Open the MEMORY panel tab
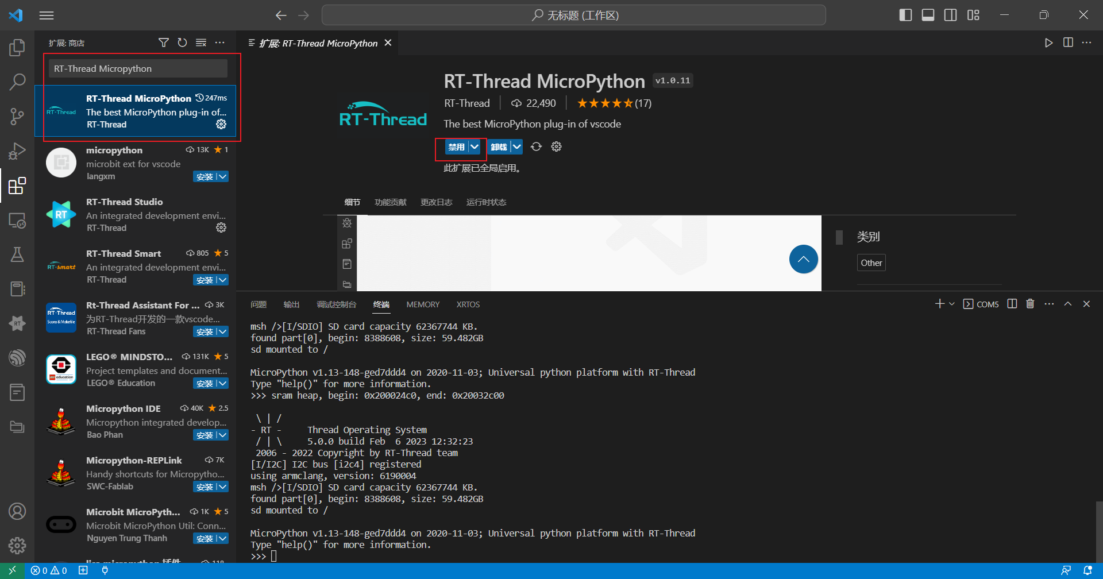 tap(423, 304)
